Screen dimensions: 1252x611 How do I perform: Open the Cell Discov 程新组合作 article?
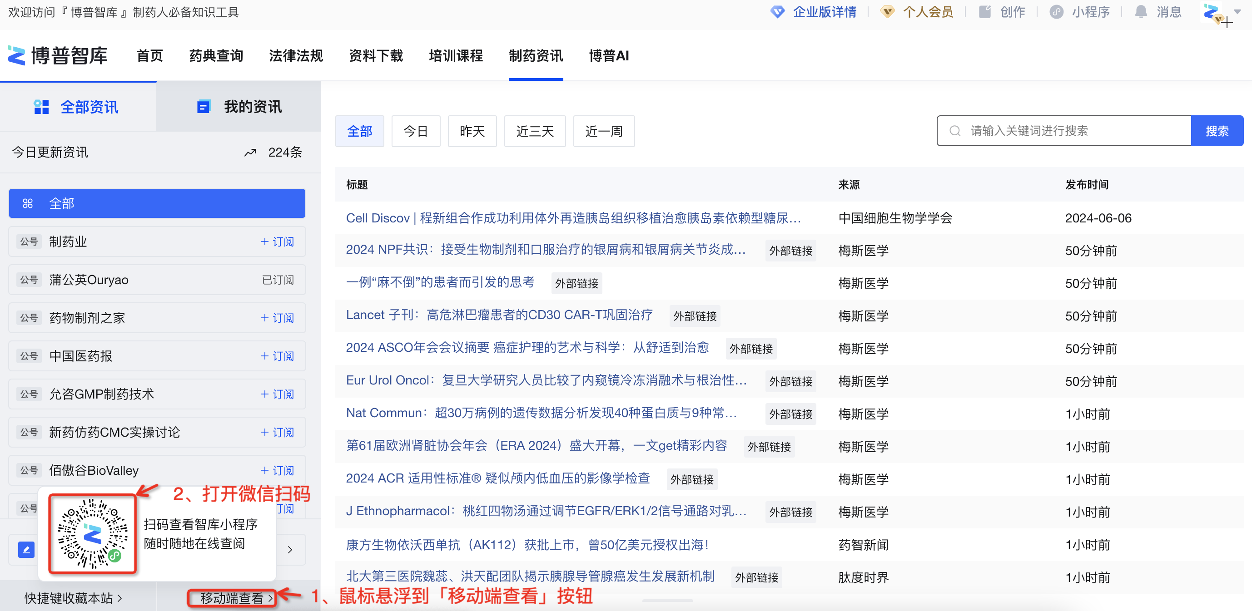tap(573, 218)
